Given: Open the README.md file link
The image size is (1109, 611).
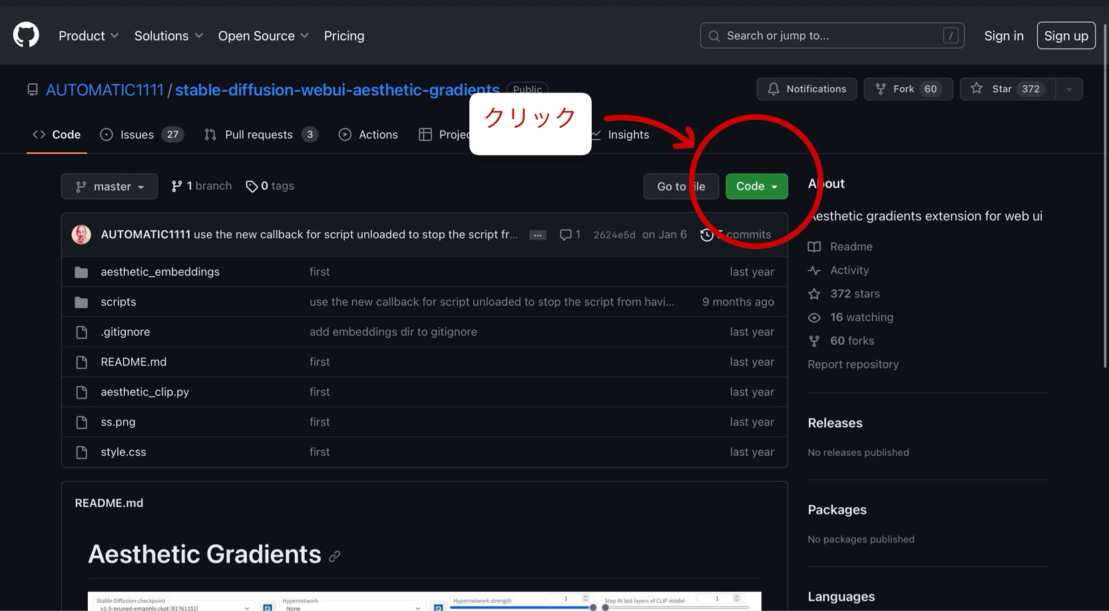Looking at the screenshot, I should pos(133,362).
